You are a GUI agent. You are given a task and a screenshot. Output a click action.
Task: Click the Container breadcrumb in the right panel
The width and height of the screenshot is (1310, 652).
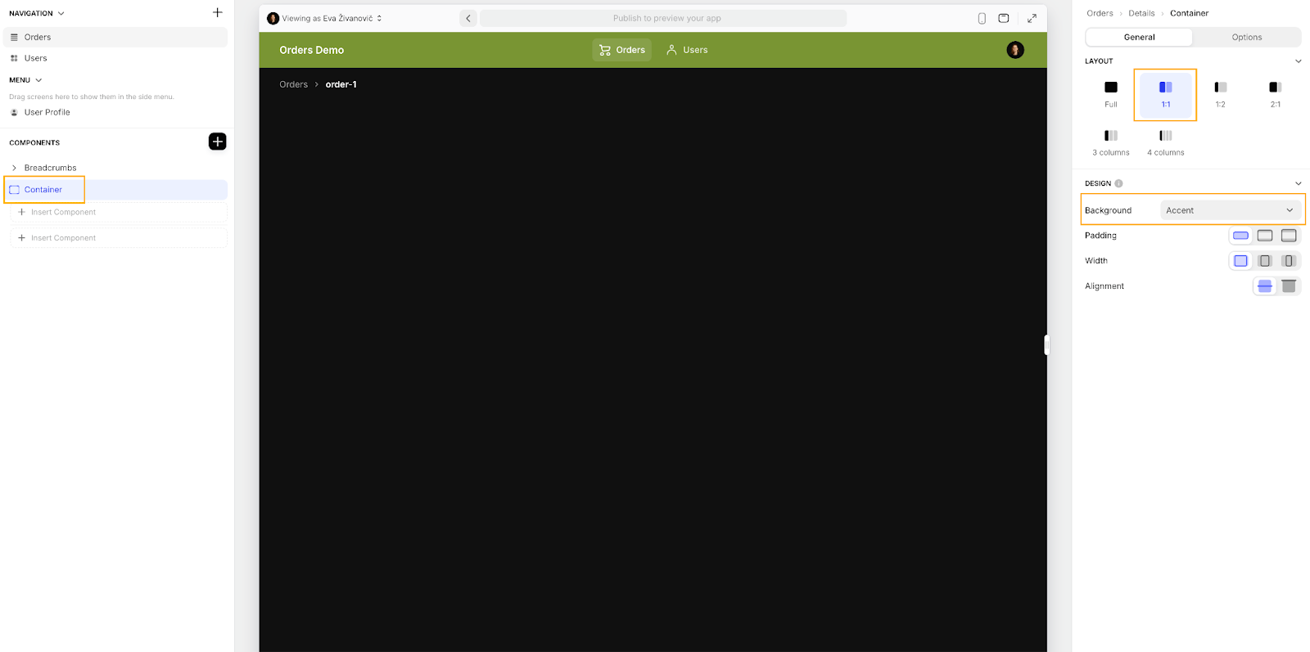coord(1189,13)
